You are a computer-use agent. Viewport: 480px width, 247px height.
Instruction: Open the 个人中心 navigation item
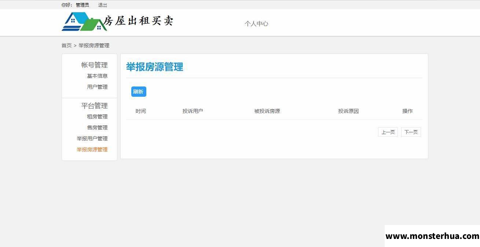(257, 23)
